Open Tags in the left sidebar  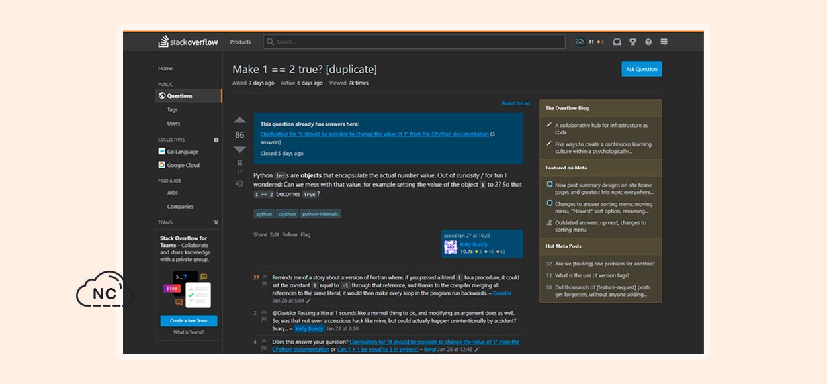click(x=173, y=110)
